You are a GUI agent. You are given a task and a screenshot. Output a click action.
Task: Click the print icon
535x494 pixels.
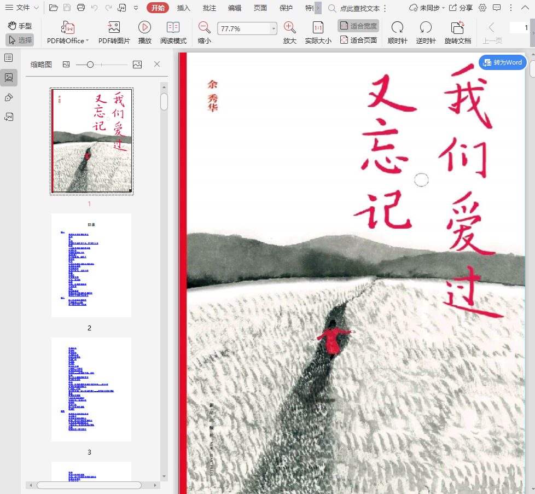(x=81, y=8)
